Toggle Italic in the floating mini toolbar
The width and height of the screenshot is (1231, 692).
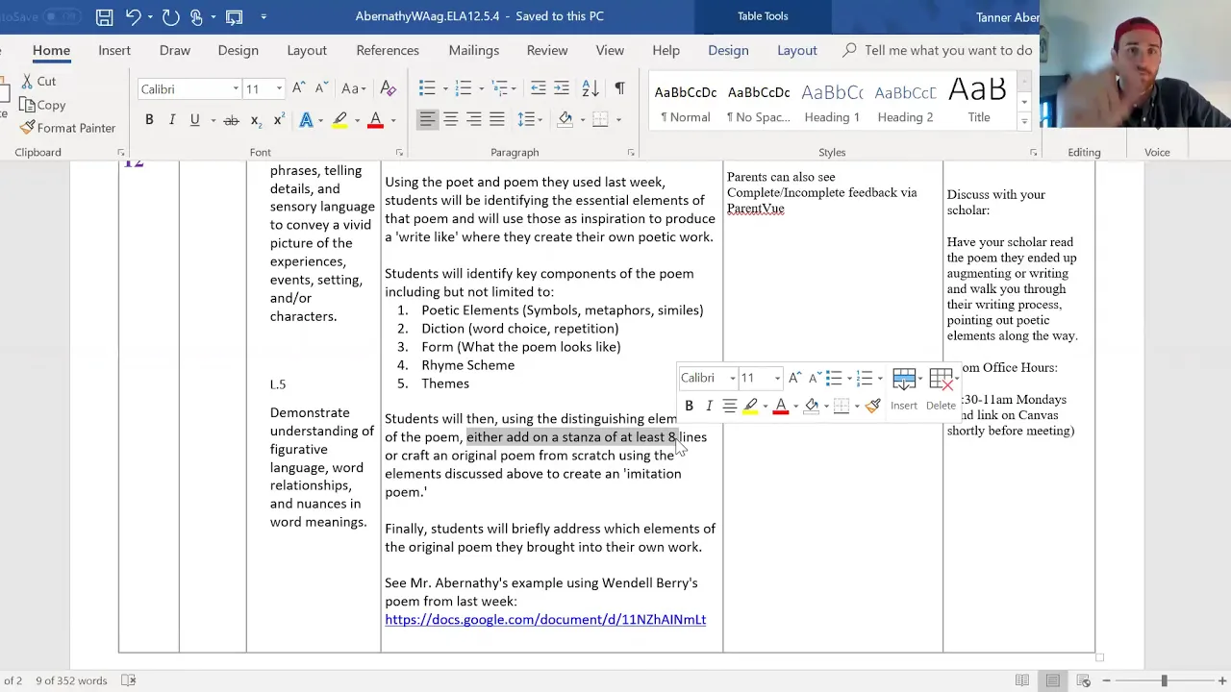[709, 406]
